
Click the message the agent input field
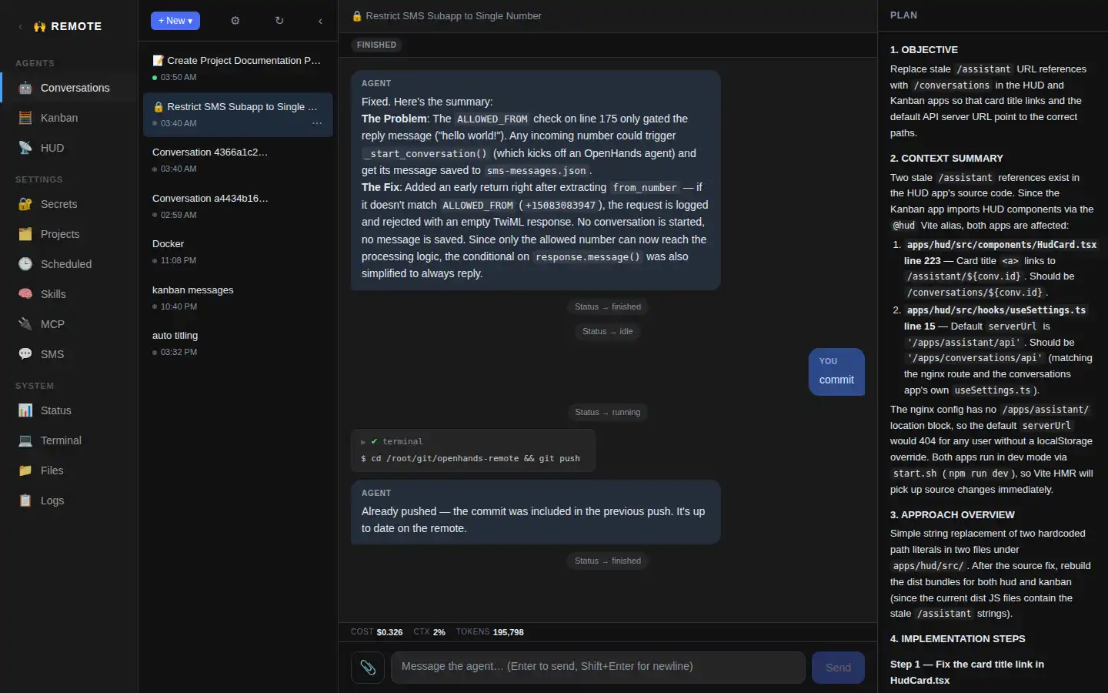597,667
